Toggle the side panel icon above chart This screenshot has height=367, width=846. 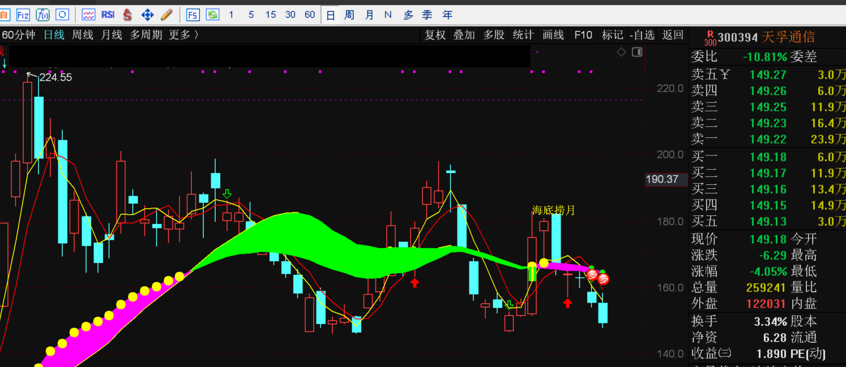tap(637, 52)
